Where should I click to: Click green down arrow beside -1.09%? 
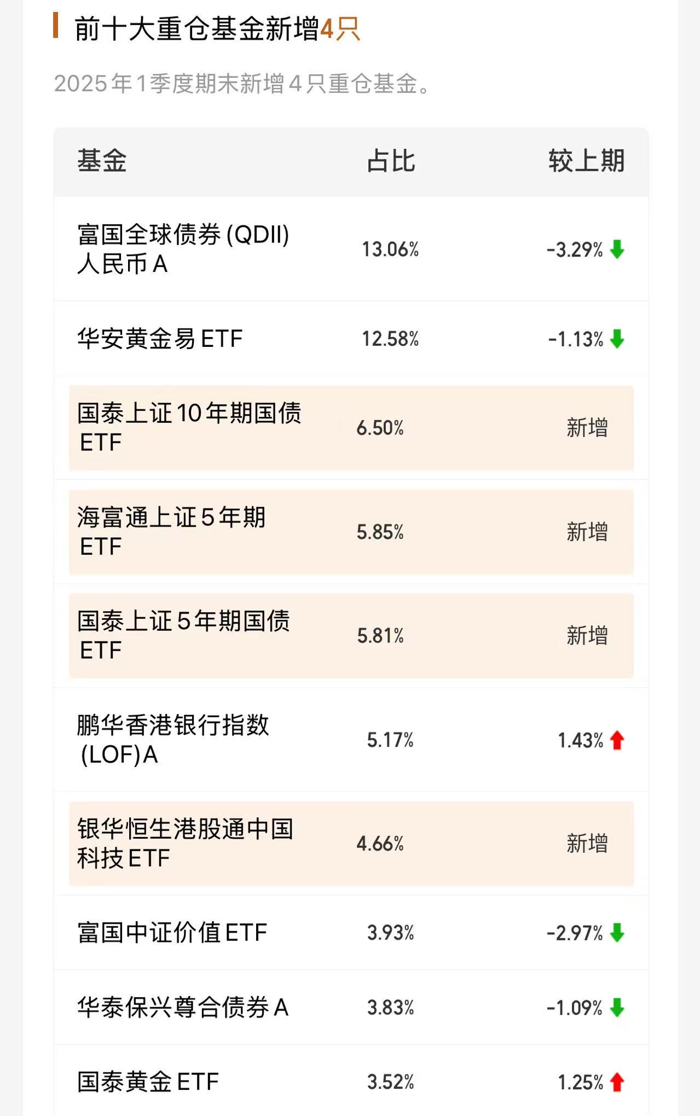617,1008
